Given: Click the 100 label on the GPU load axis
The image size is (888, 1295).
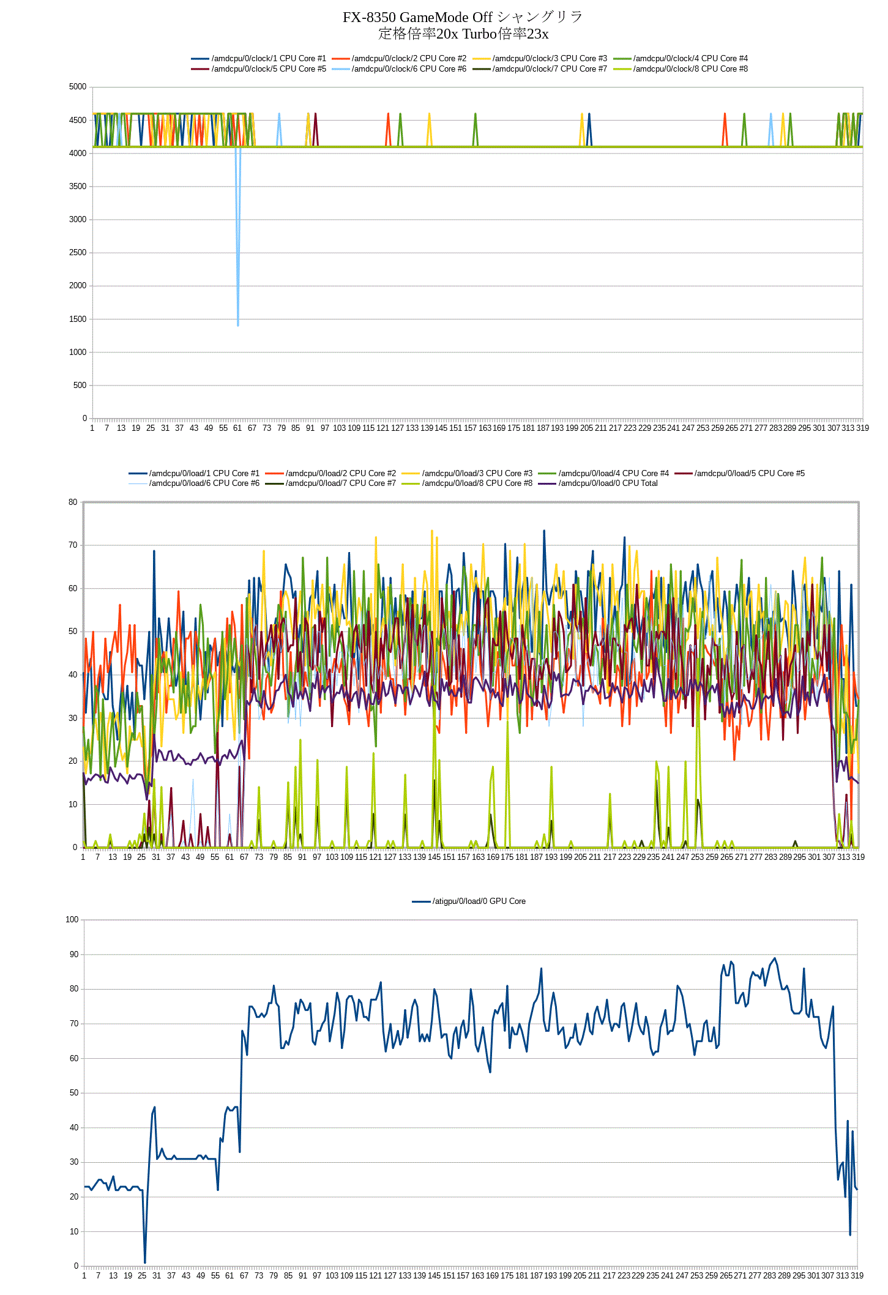Looking at the screenshot, I should coord(72,920).
